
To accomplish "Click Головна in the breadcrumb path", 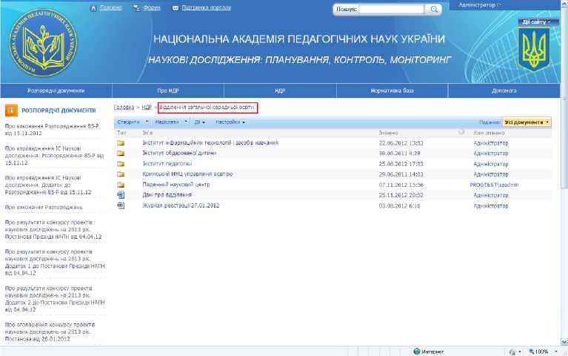I will coord(124,108).
